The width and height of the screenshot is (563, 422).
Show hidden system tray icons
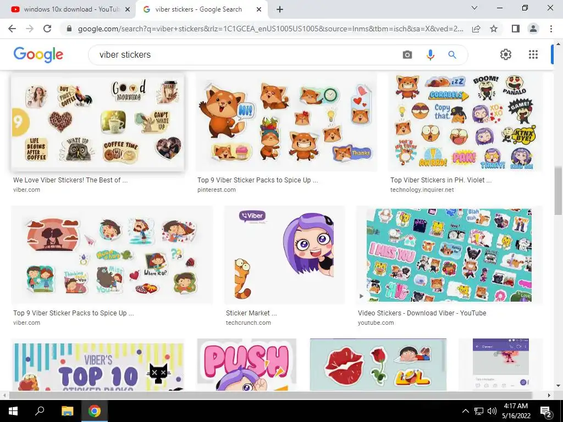click(465, 411)
